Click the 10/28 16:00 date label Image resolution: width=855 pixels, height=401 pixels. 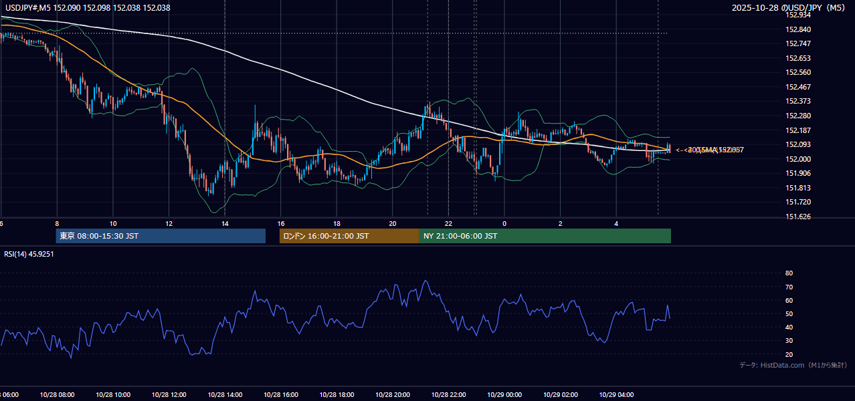pyautogui.click(x=281, y=394)
